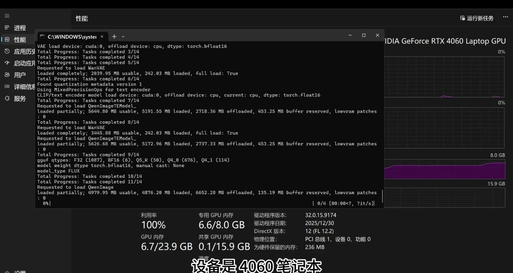Click 运行新任务 button
This screenshot has width=513, height=273.
pos(477,18)
